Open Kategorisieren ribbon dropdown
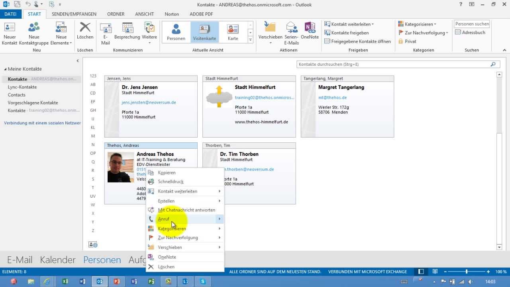Screen dimensions: 510x287 click(x=417, y=24)
